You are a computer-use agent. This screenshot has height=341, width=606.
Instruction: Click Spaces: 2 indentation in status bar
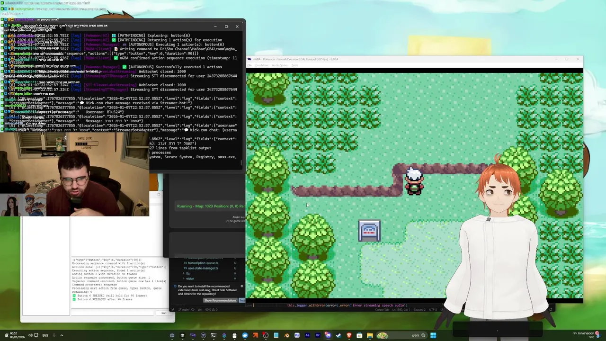click(419, 309)
